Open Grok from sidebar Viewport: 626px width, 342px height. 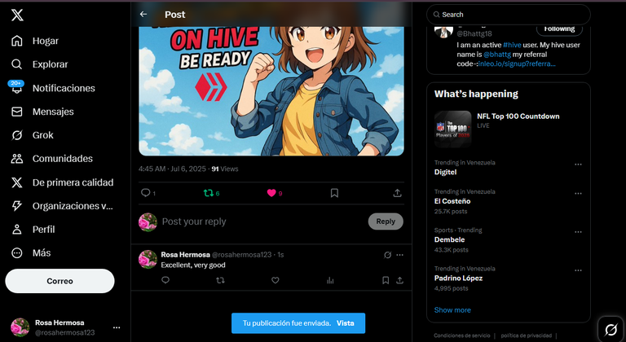click(x=33, y=135)
